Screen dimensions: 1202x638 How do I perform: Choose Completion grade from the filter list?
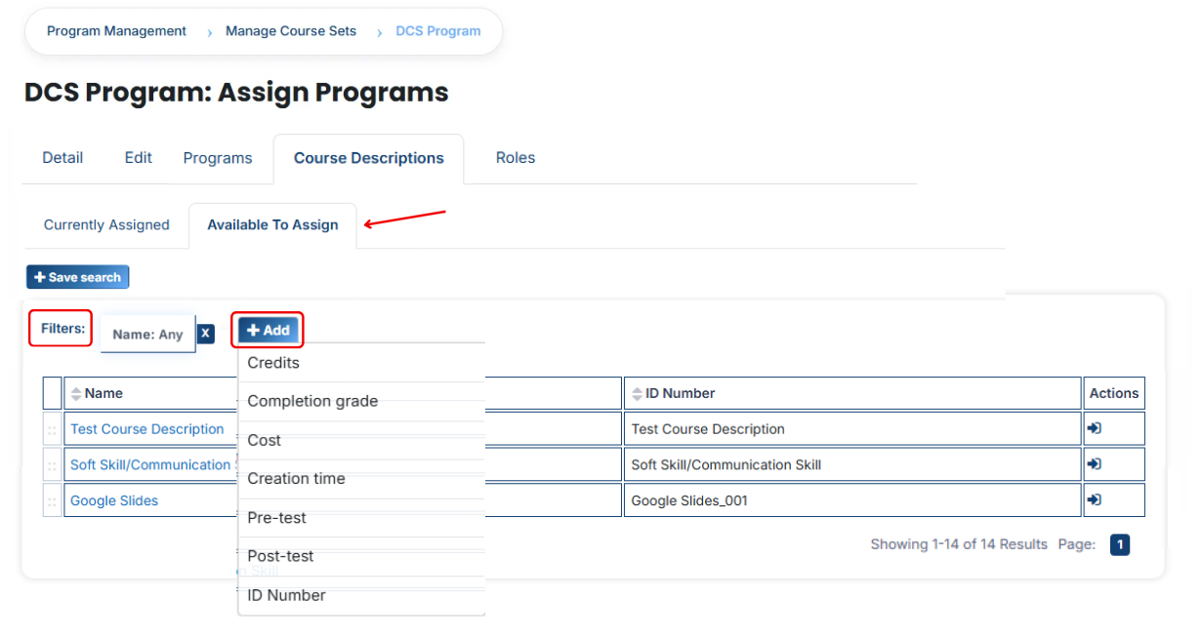click(361, 401)
